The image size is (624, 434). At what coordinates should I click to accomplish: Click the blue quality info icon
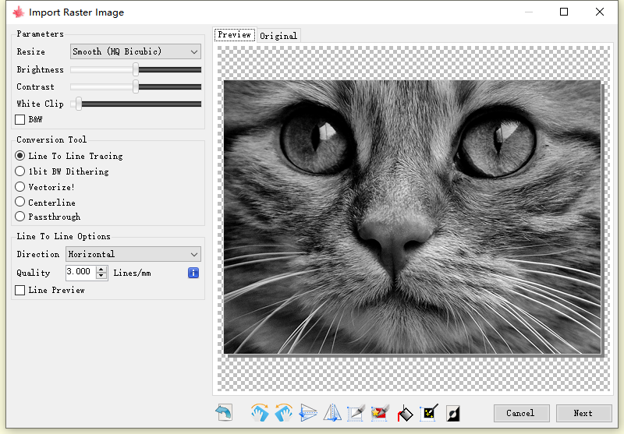click(x=193, y=273)
